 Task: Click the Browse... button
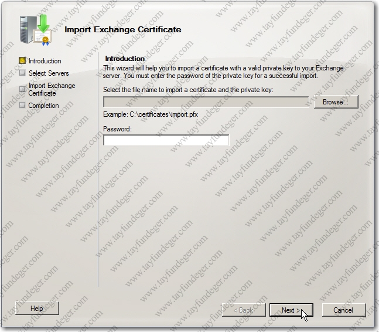click(x=336, y=101)
